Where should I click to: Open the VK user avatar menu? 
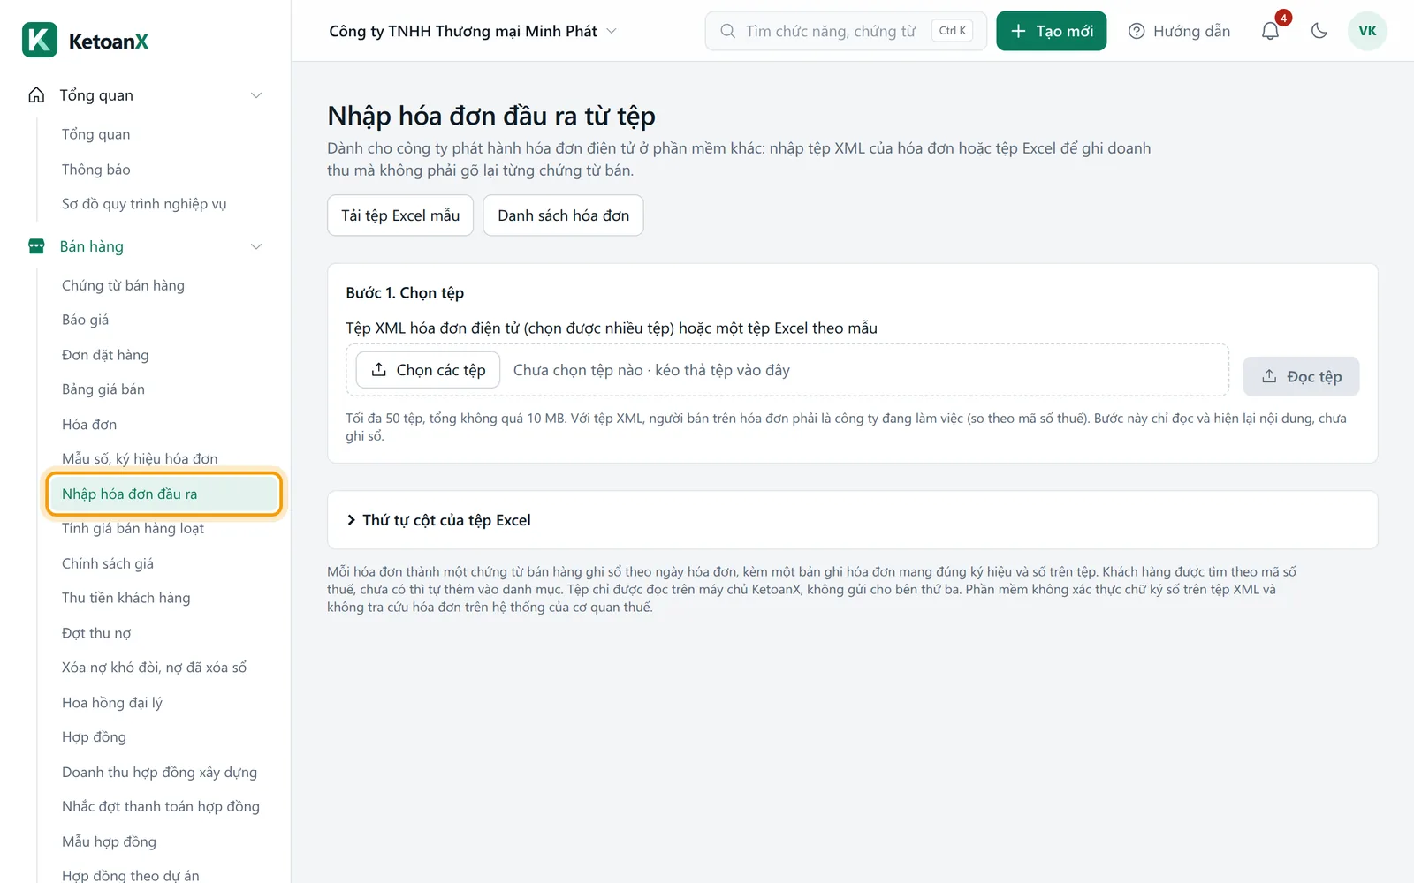(x=1367, y=31)
